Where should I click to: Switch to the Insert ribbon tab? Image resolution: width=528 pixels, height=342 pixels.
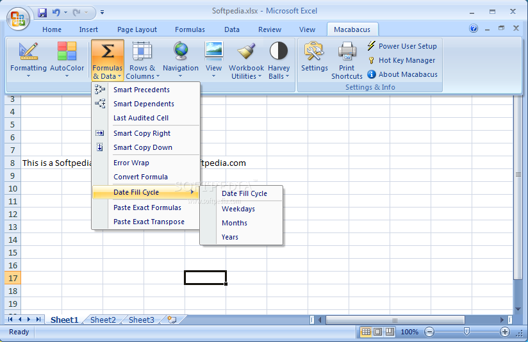click(88, 29)
